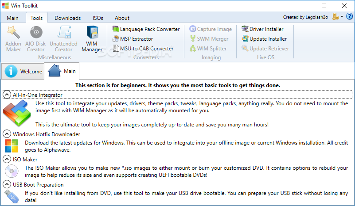This screenshot has height=206, width=355.
Task: Select the Main page tab with house icon
Action: 62,71
